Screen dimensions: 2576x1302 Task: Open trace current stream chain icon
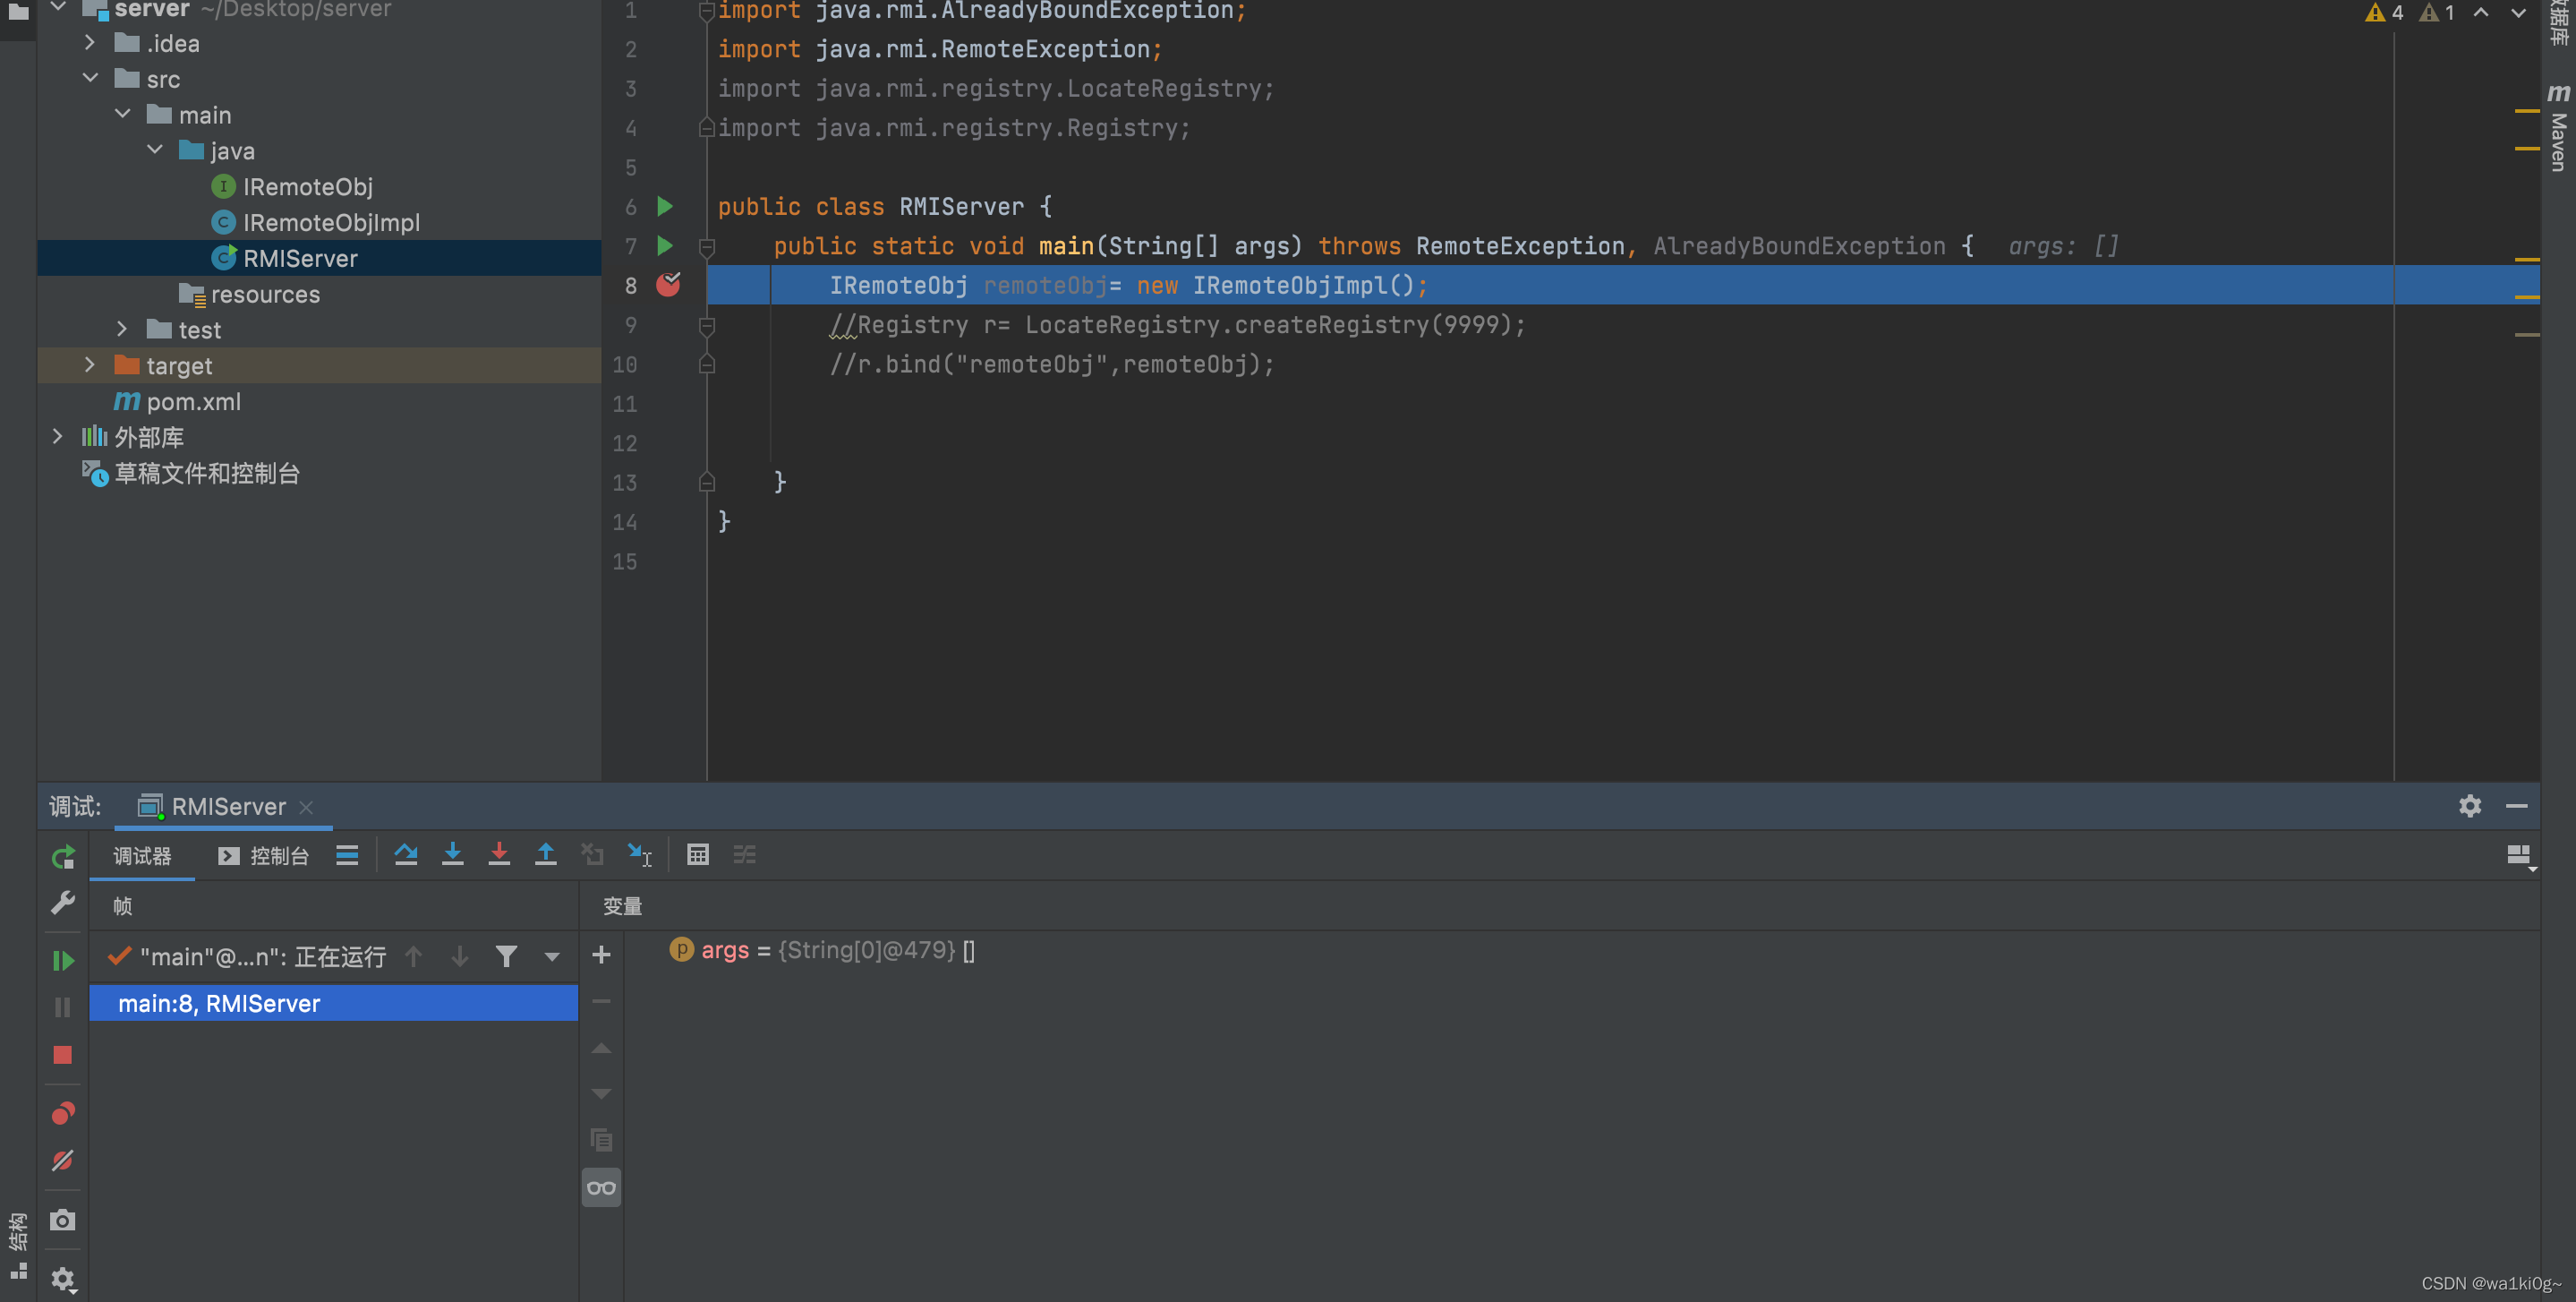point(745,854)
